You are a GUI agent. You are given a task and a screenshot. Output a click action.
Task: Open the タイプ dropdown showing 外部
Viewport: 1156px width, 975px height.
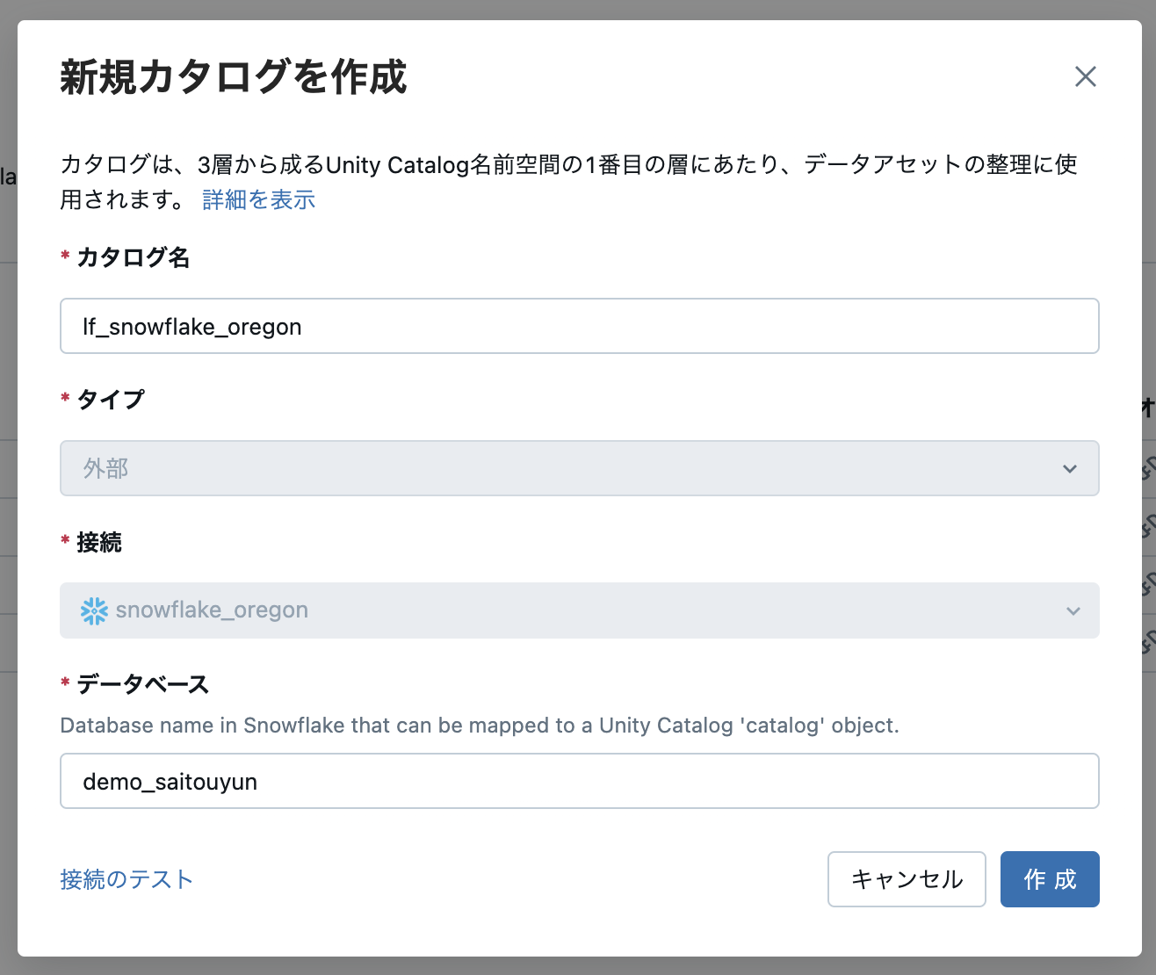pos(580,468)
